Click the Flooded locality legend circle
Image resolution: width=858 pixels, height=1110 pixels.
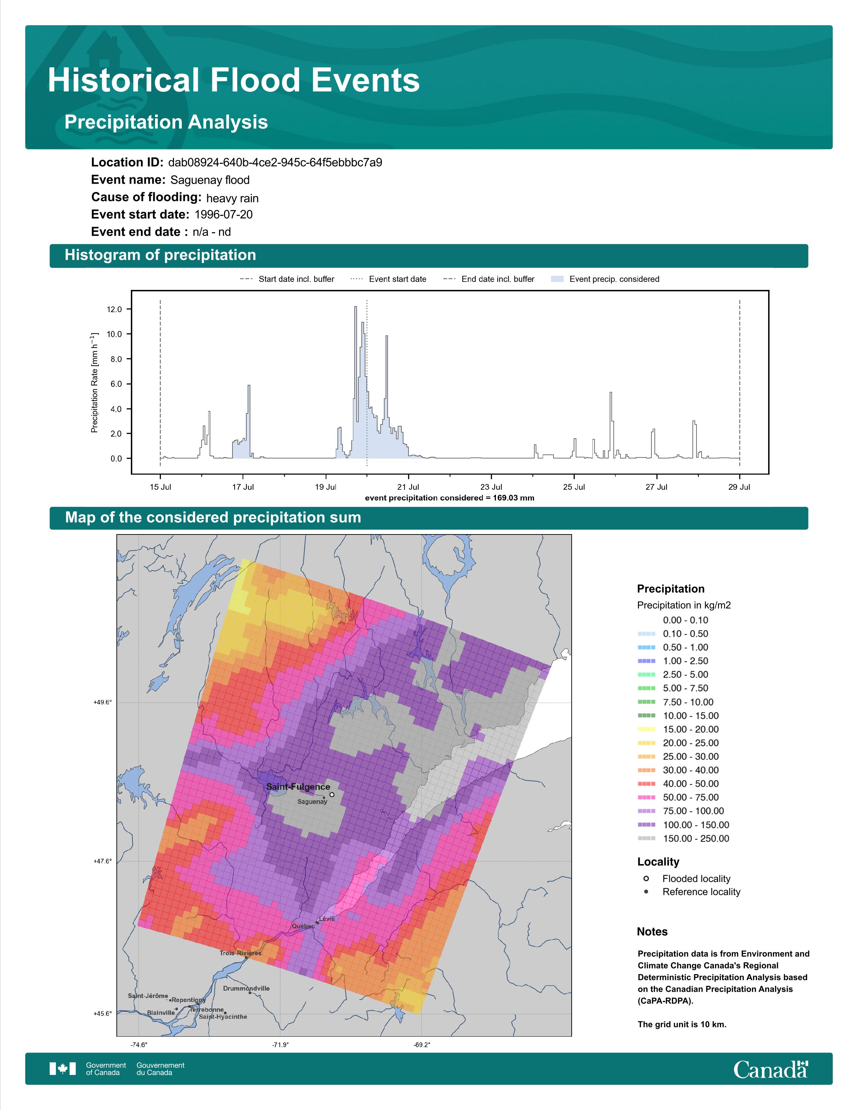(646, 879)
